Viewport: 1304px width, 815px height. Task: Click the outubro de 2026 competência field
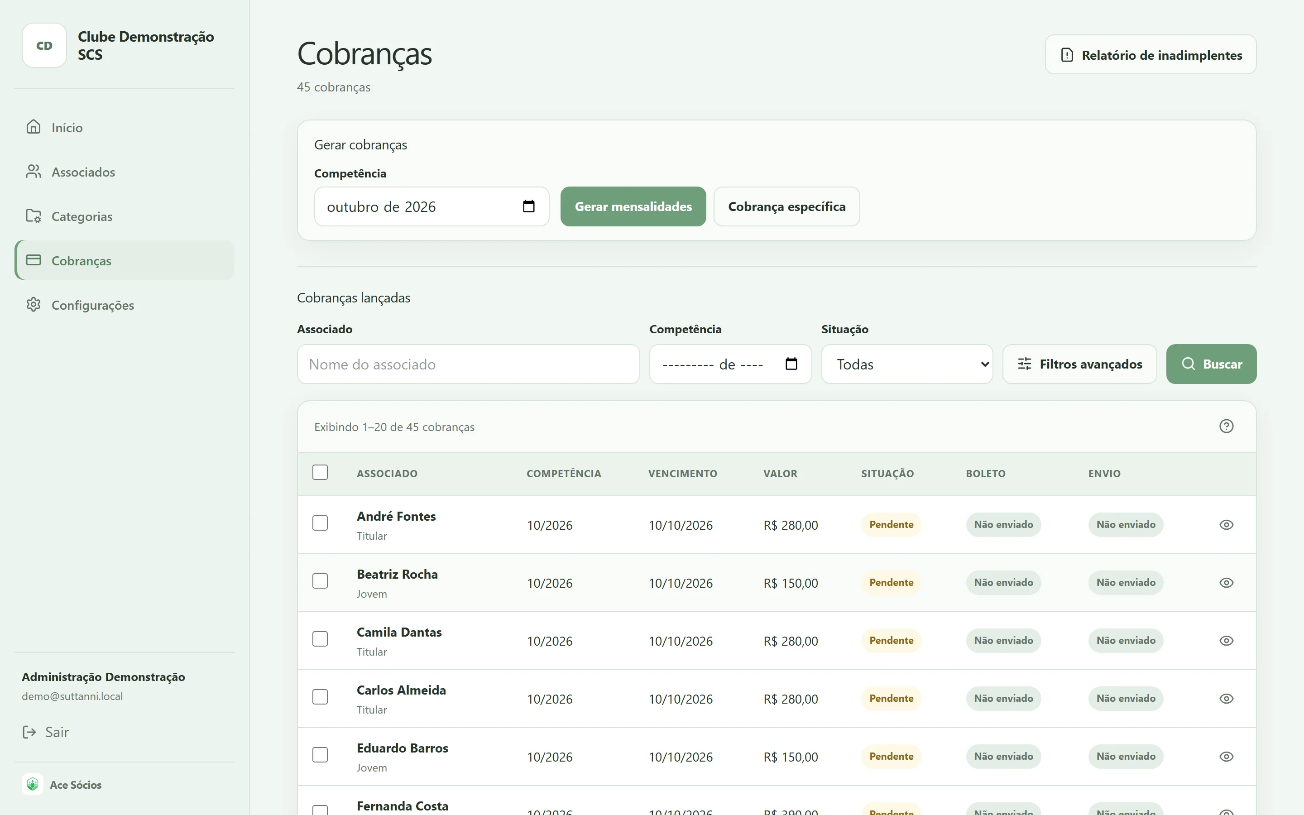pos(431,206)
